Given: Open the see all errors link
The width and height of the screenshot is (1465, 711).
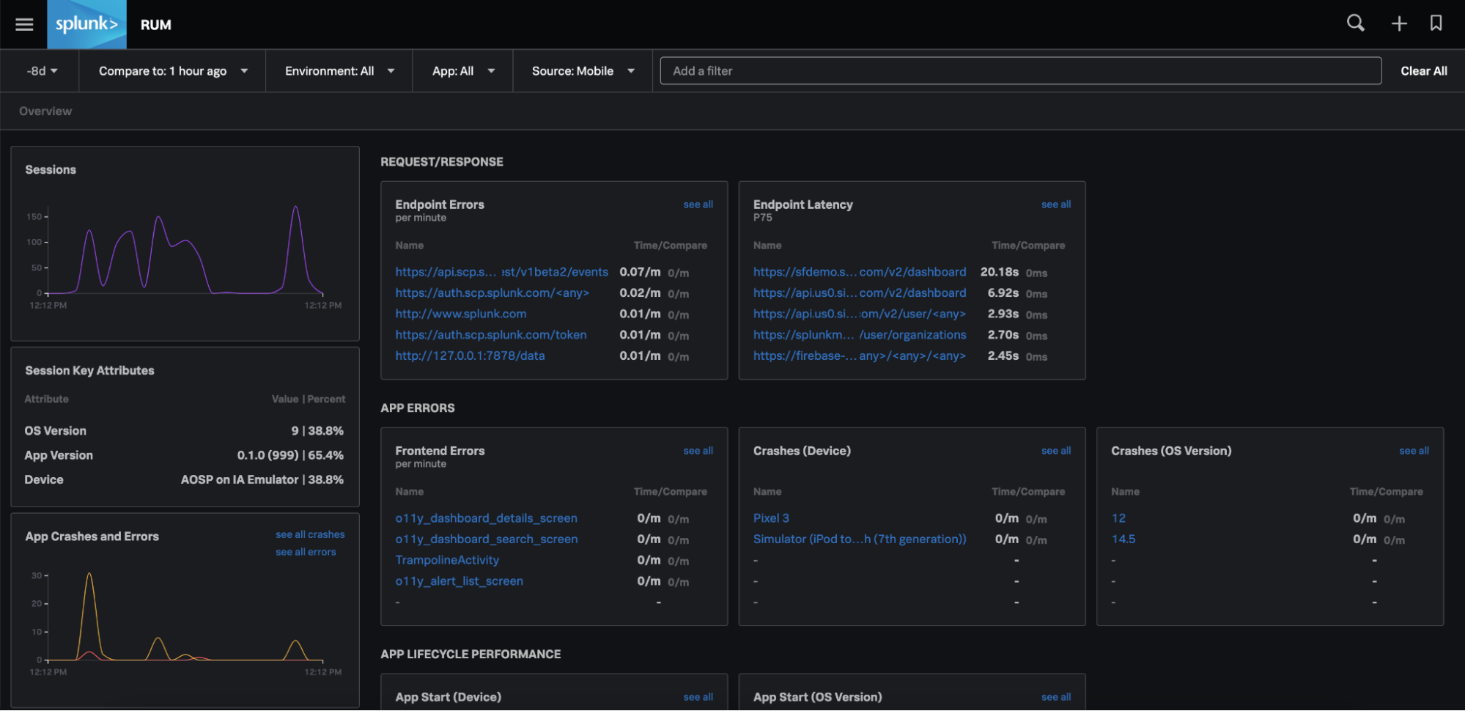Looking at the screenshot, I should (x=306, y=552).
